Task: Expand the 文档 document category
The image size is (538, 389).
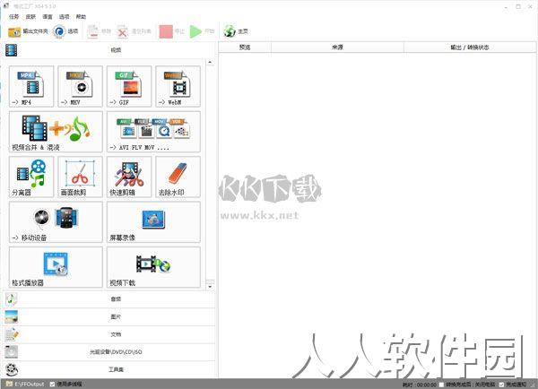Action: [109, 334]
